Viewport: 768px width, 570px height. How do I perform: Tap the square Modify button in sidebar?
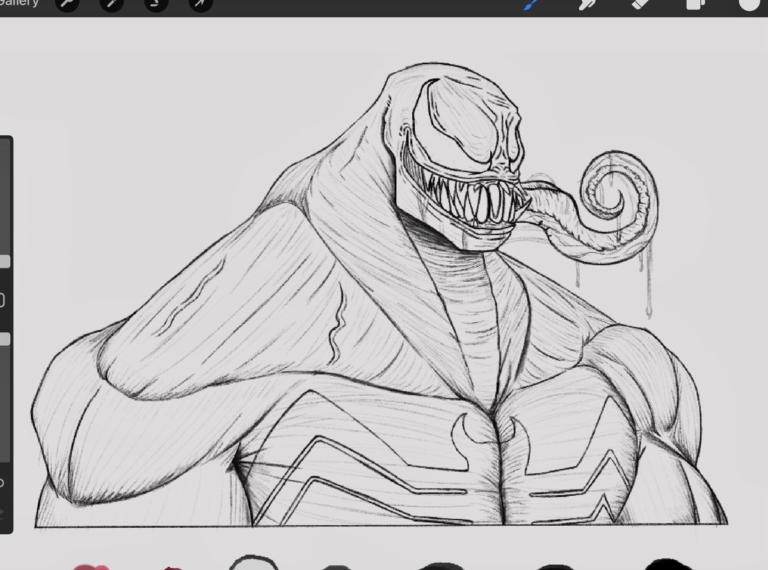[2, 300]
